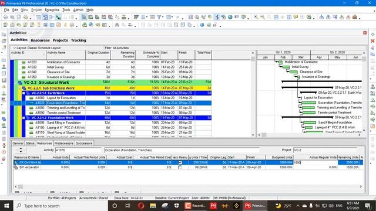The width and height of the screenshot is (376, 211).
Task: Show hidden taskbar tray icons chevron
Action: tap(298, 206)
